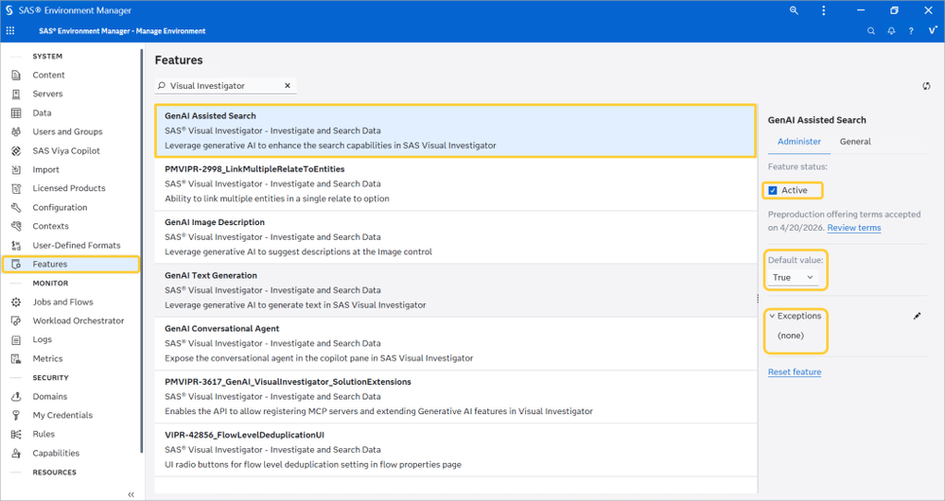Click the Import sidebar icon
Viewport: 945px width, 501px height.
click(x=16, y=170)
